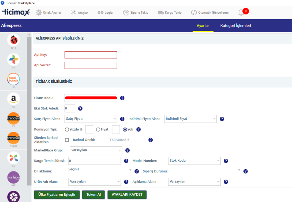
Task: Open the notifications bell
Action: point(241,13)
